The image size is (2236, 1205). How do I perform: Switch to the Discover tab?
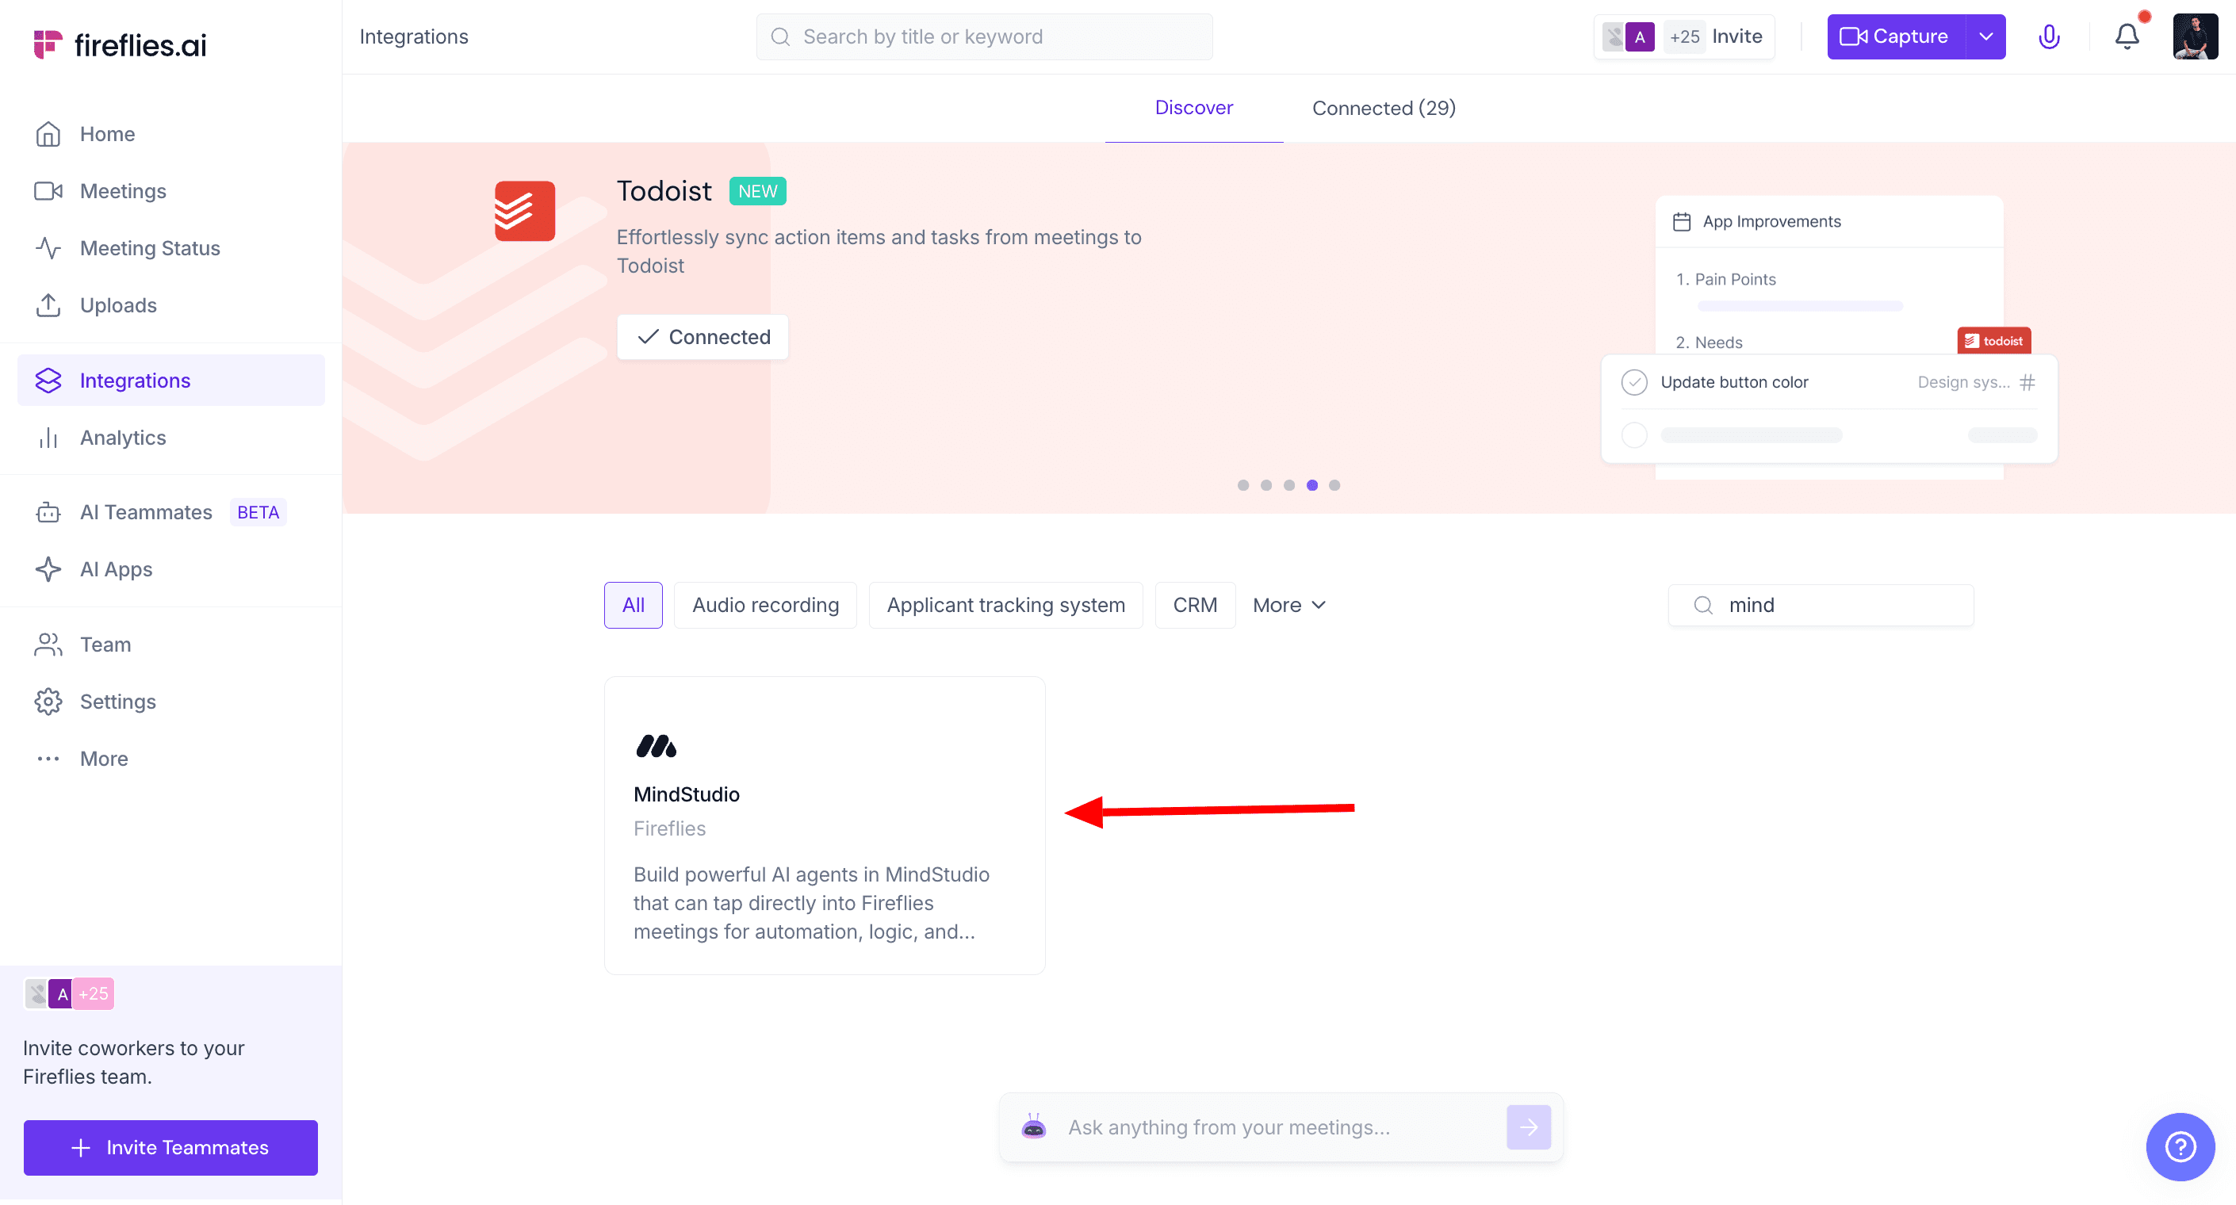coord(1193,108)
